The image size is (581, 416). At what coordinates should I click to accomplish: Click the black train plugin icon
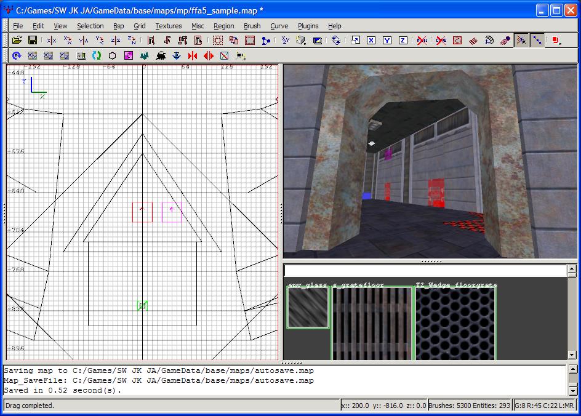pyautogui.click(x=161, y=56)
